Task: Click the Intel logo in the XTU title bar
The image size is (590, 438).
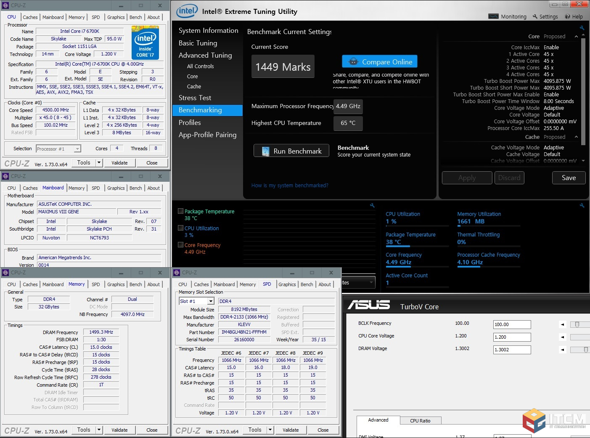Action: tap(187, 11)
